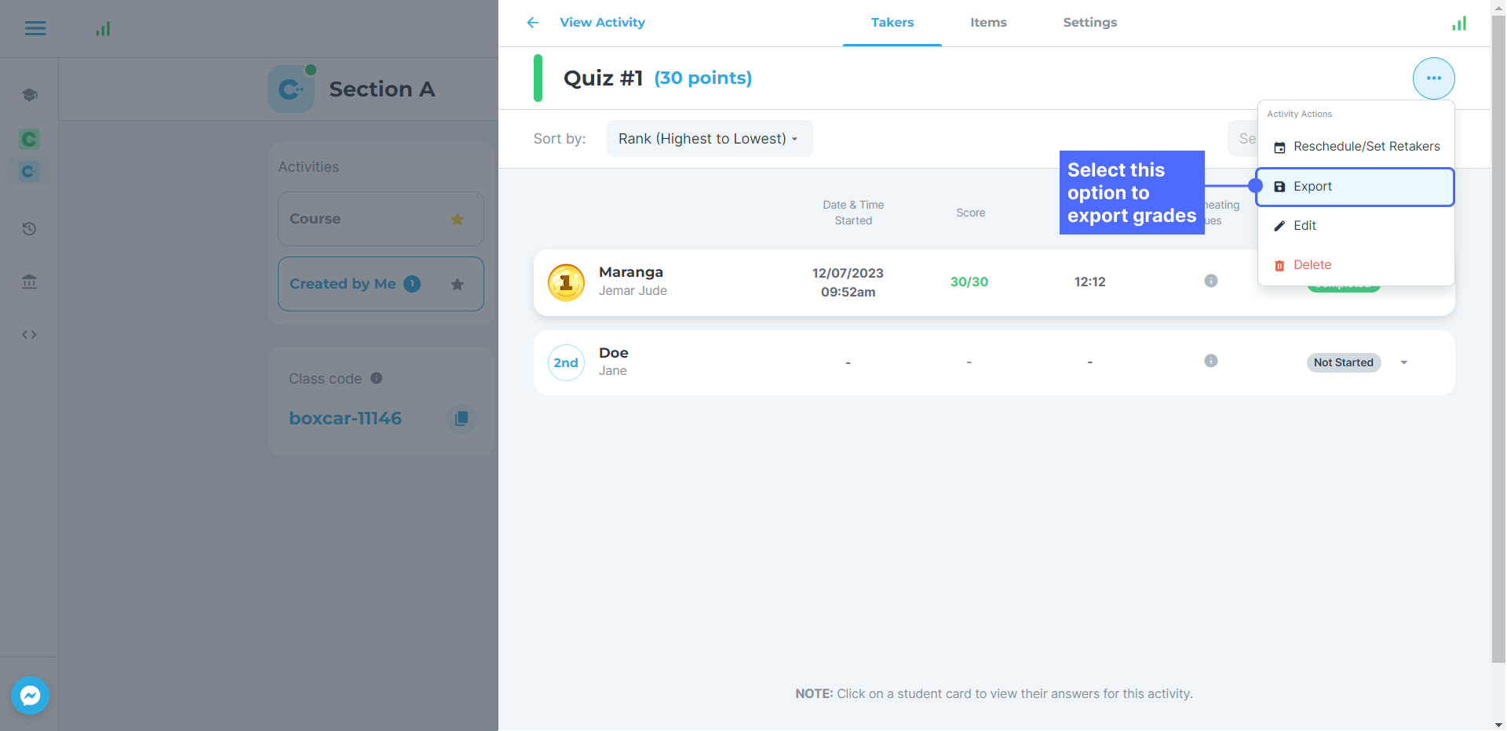This screenshot has height=731, width=1507.
Task: Click the green bar chart icon top right
Action: click(x=1459, y=24)
